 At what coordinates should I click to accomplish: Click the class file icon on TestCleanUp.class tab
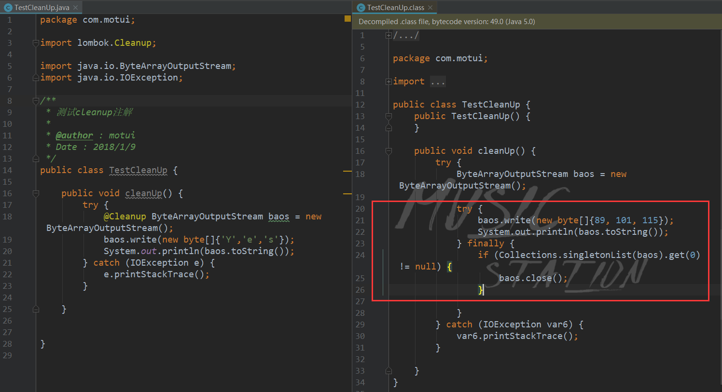click(x=361, y=8)
